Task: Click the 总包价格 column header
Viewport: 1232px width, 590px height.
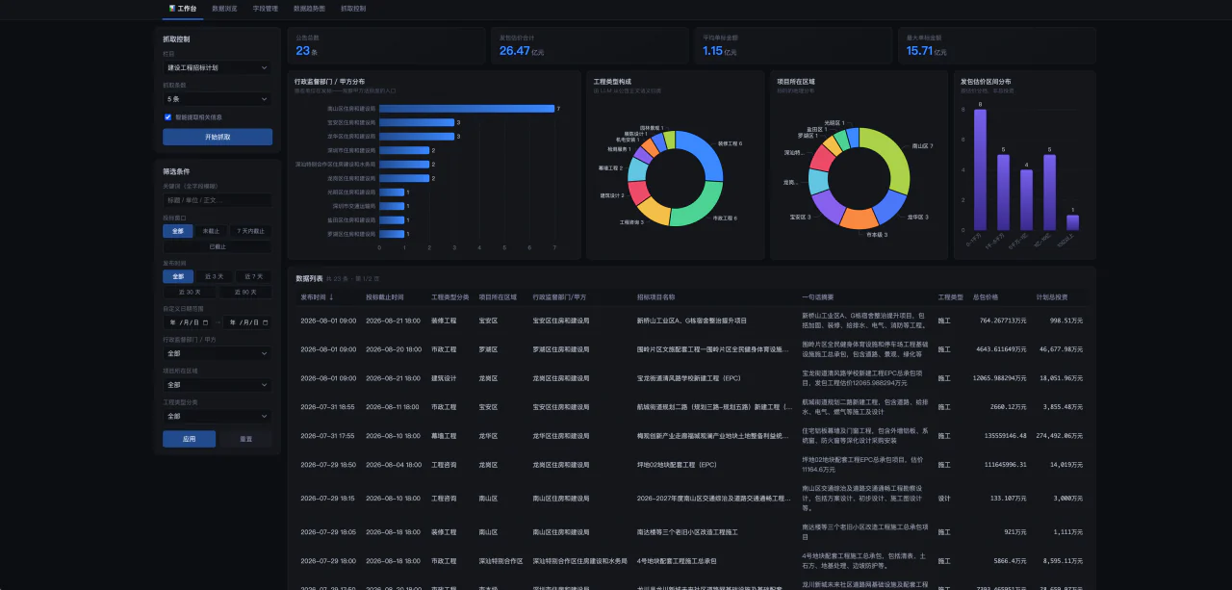Action: 986,297
